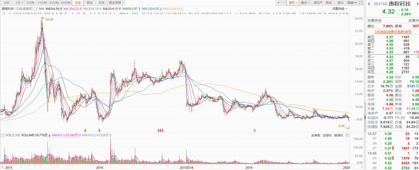
Task: Toggle the 画线 drawing tools
Action: (329, 3)
